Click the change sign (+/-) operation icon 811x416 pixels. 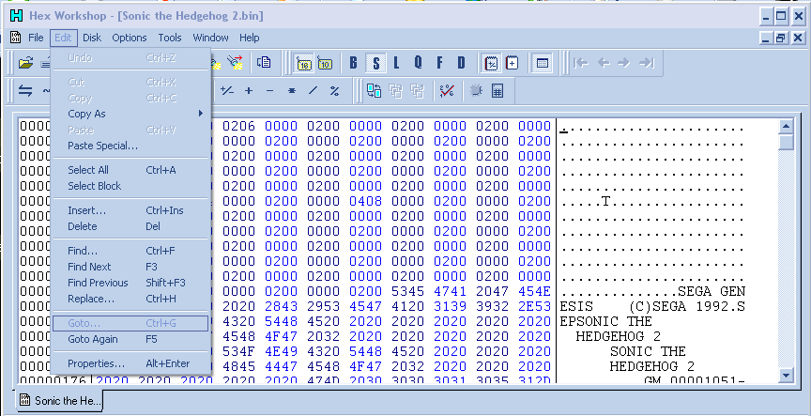click(227, 90)
